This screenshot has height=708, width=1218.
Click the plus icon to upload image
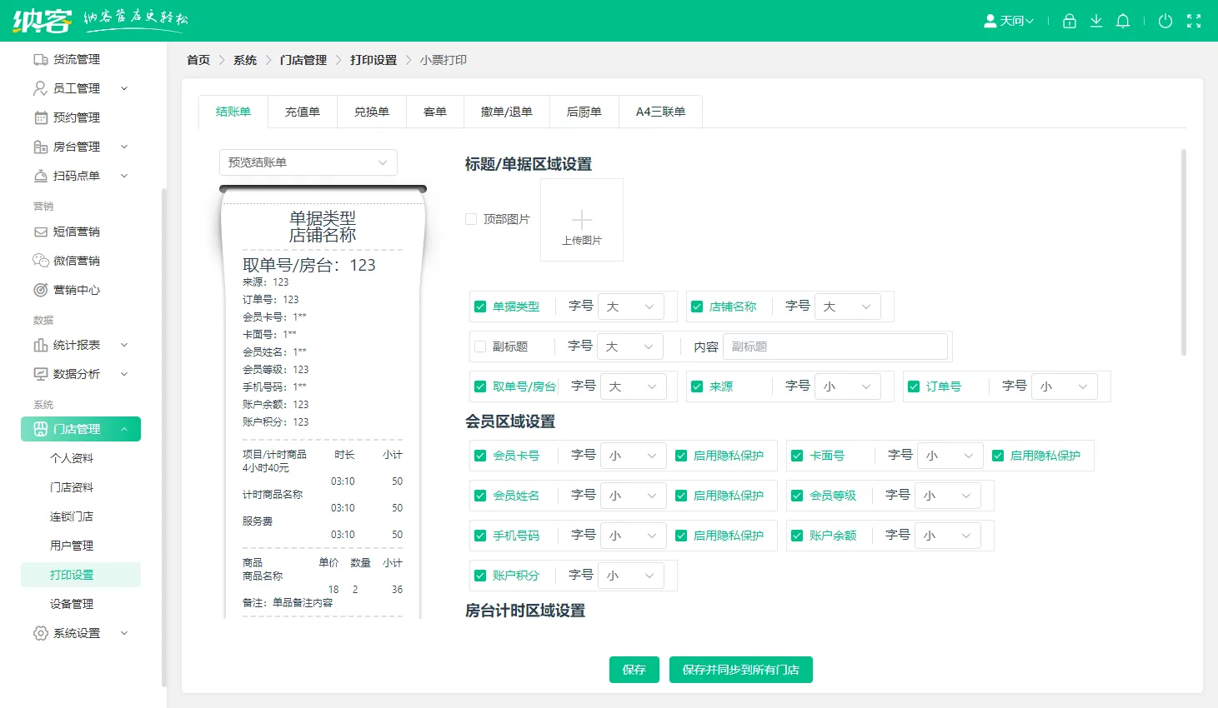(582, 219)
